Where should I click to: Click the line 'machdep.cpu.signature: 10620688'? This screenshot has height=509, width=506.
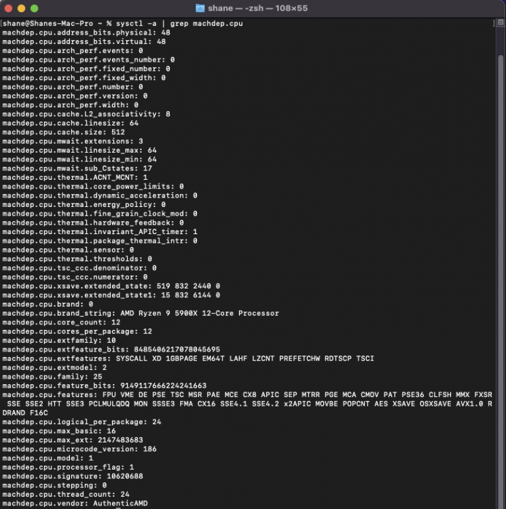[73, 477]
